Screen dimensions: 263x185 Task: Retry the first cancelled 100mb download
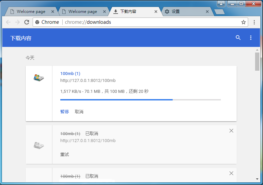click(65, 154)
